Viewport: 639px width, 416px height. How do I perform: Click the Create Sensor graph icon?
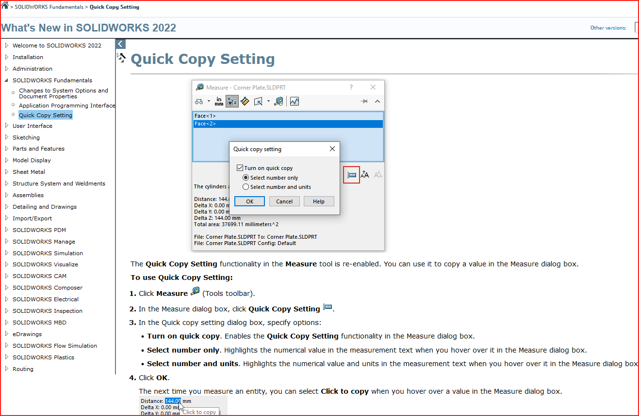click(294, 101)
